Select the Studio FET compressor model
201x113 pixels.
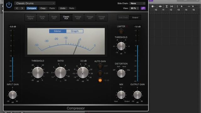[x=54, y=18]
